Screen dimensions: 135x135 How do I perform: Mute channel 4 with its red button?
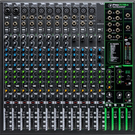[x=33, y=103]
